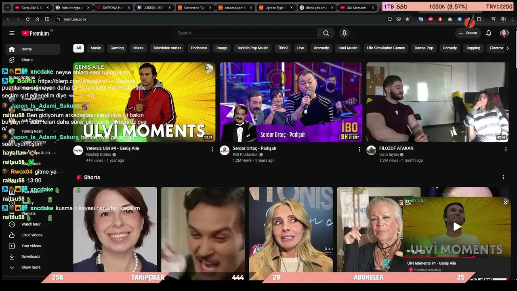
Task: Select the Music filter chip
Action: click(x=96, y=48)
